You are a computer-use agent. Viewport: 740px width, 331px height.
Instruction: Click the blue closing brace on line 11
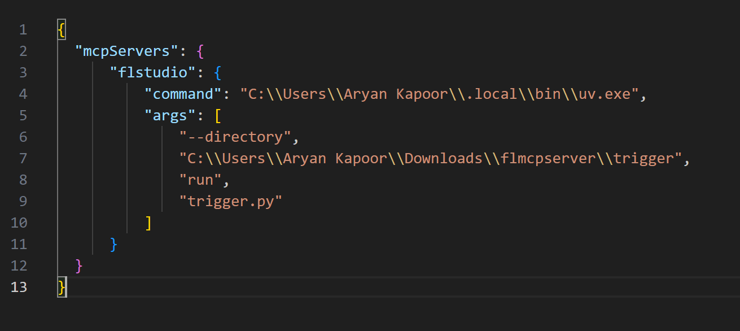[x=114, y=244]
